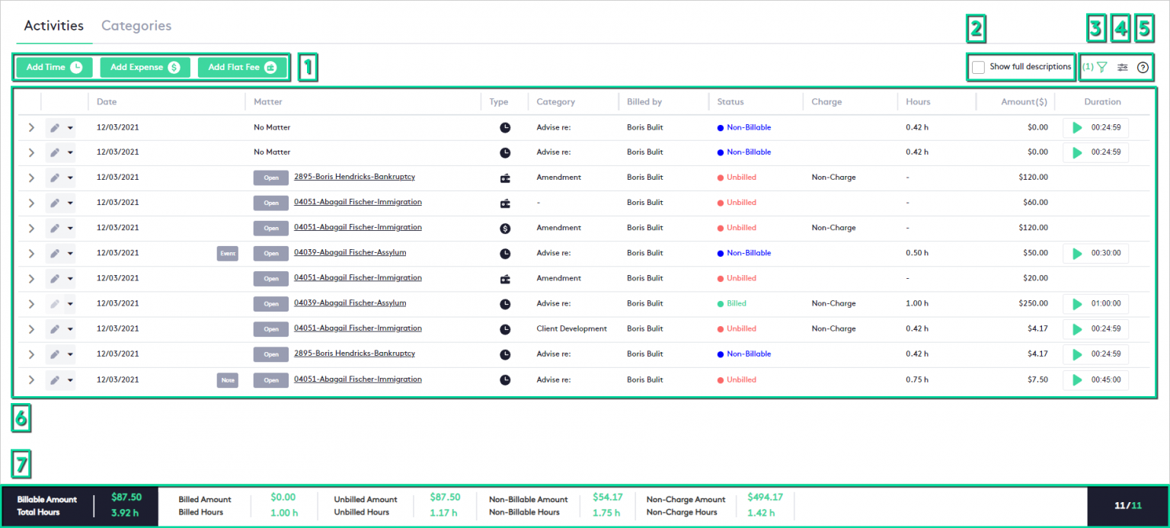Viewport: 1170px width, 528px height.
Task: Switch to the Activities tab
Action: pyautogui.click(x=54, y=26)
